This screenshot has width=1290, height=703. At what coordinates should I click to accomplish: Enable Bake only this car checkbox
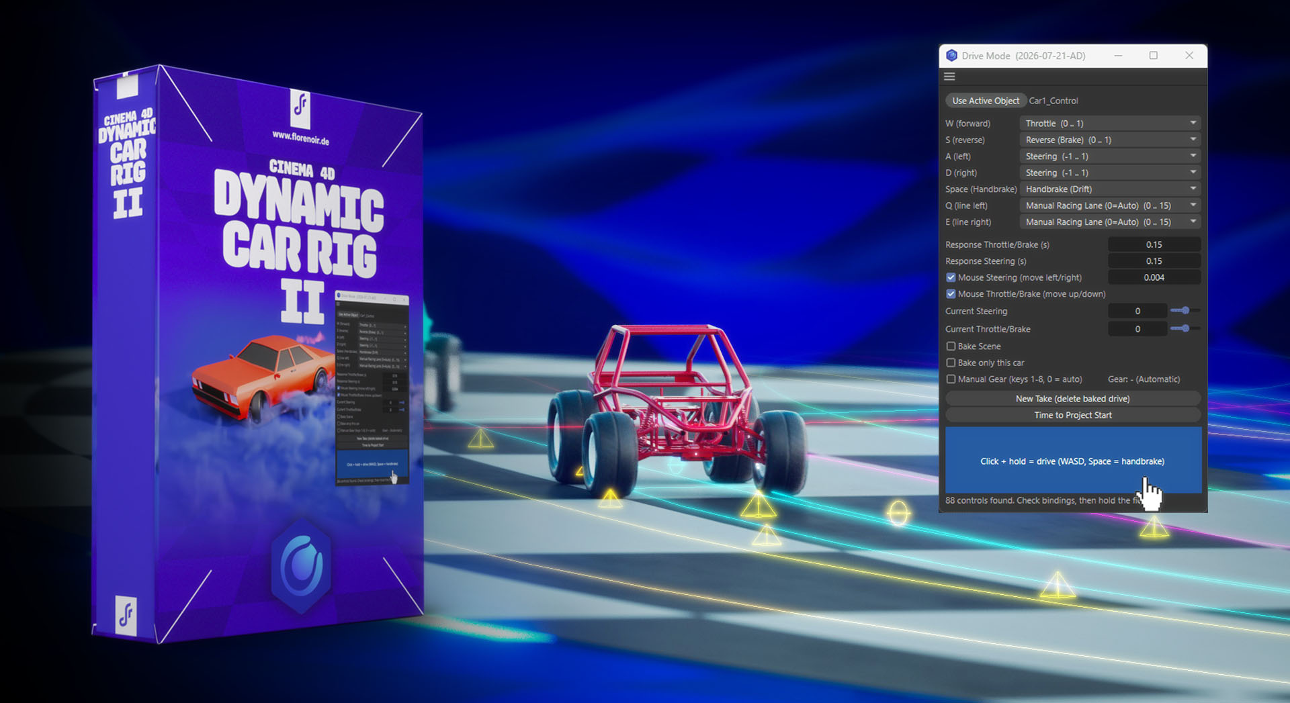(x=951, y=363)
